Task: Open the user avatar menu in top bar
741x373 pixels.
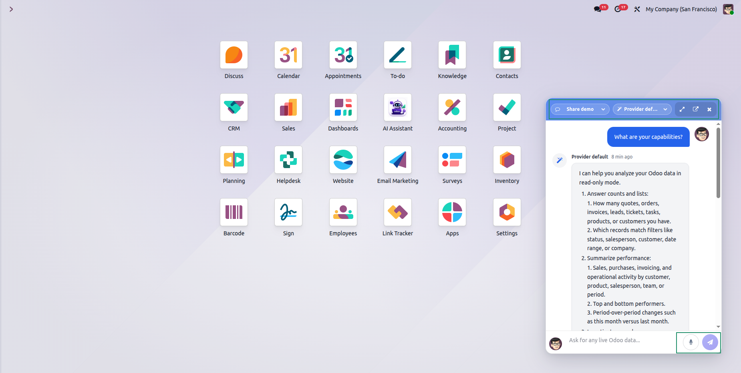Action: (728, 9)
